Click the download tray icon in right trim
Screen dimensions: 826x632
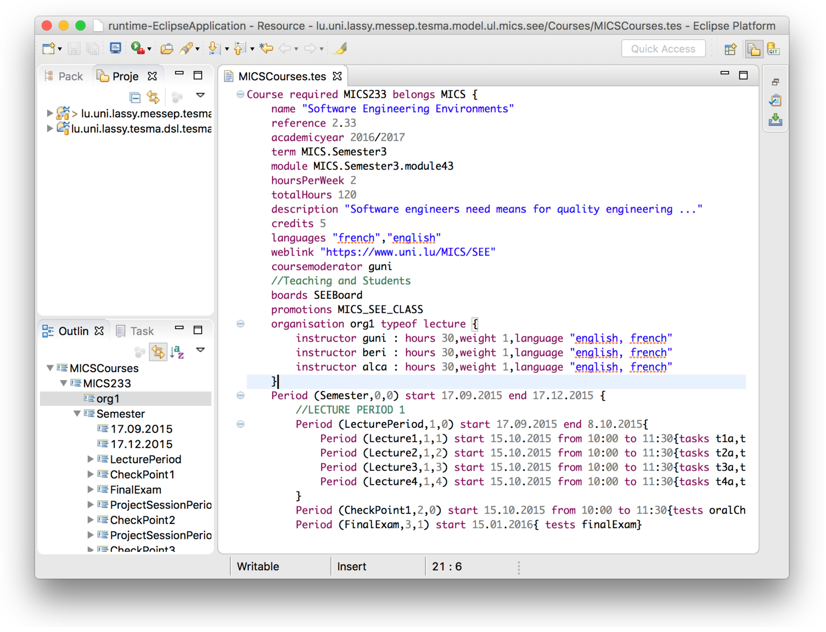coord(775,120)
